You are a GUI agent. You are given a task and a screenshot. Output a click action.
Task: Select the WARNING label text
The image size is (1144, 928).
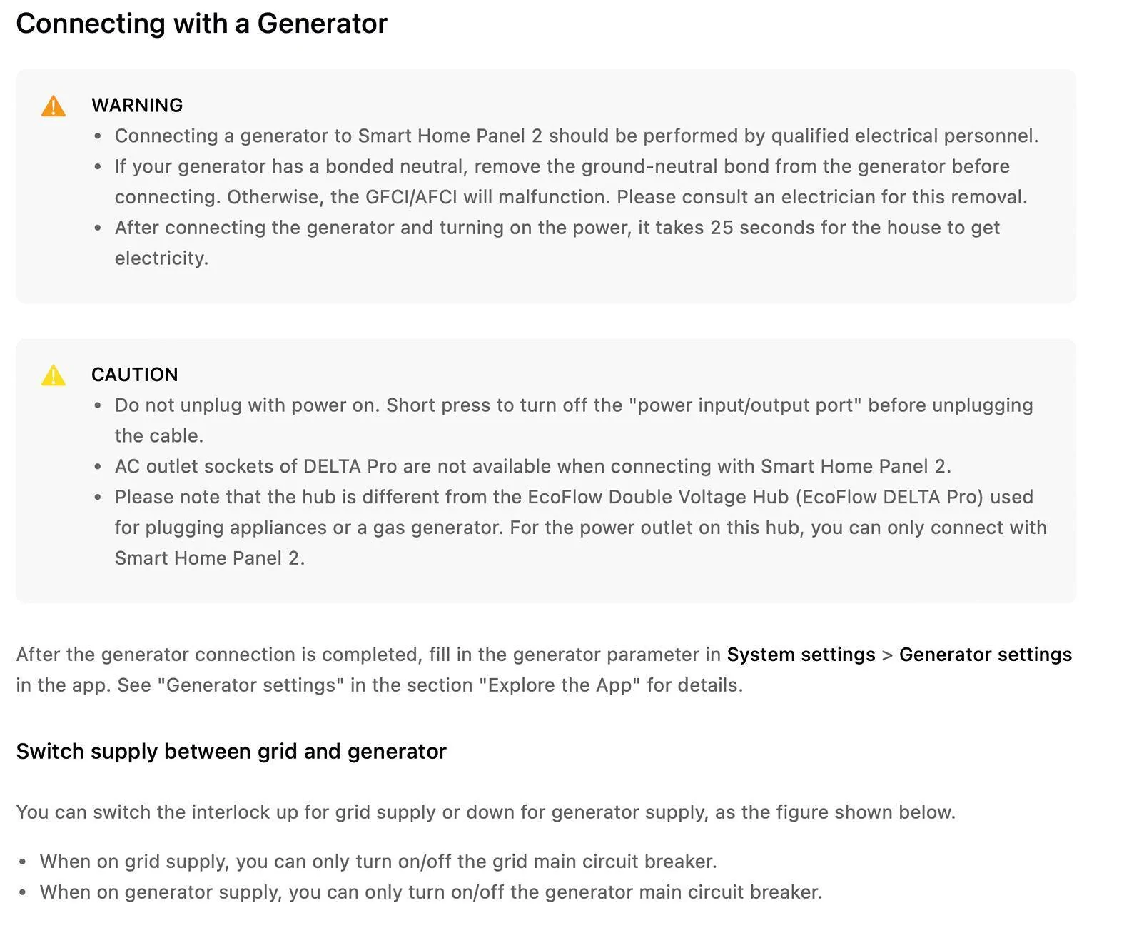click(137, 105)
